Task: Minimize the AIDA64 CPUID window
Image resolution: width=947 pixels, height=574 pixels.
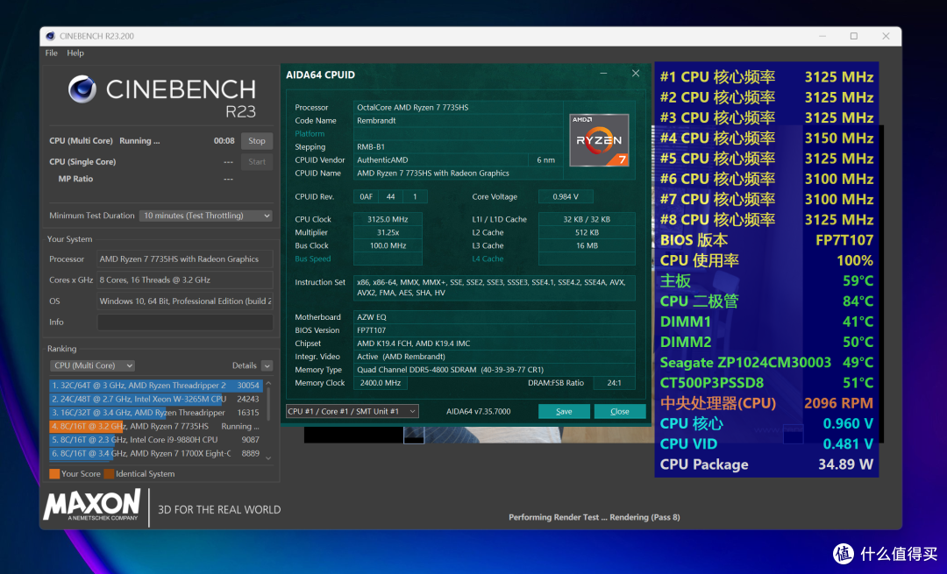Action: pos(603,74)
